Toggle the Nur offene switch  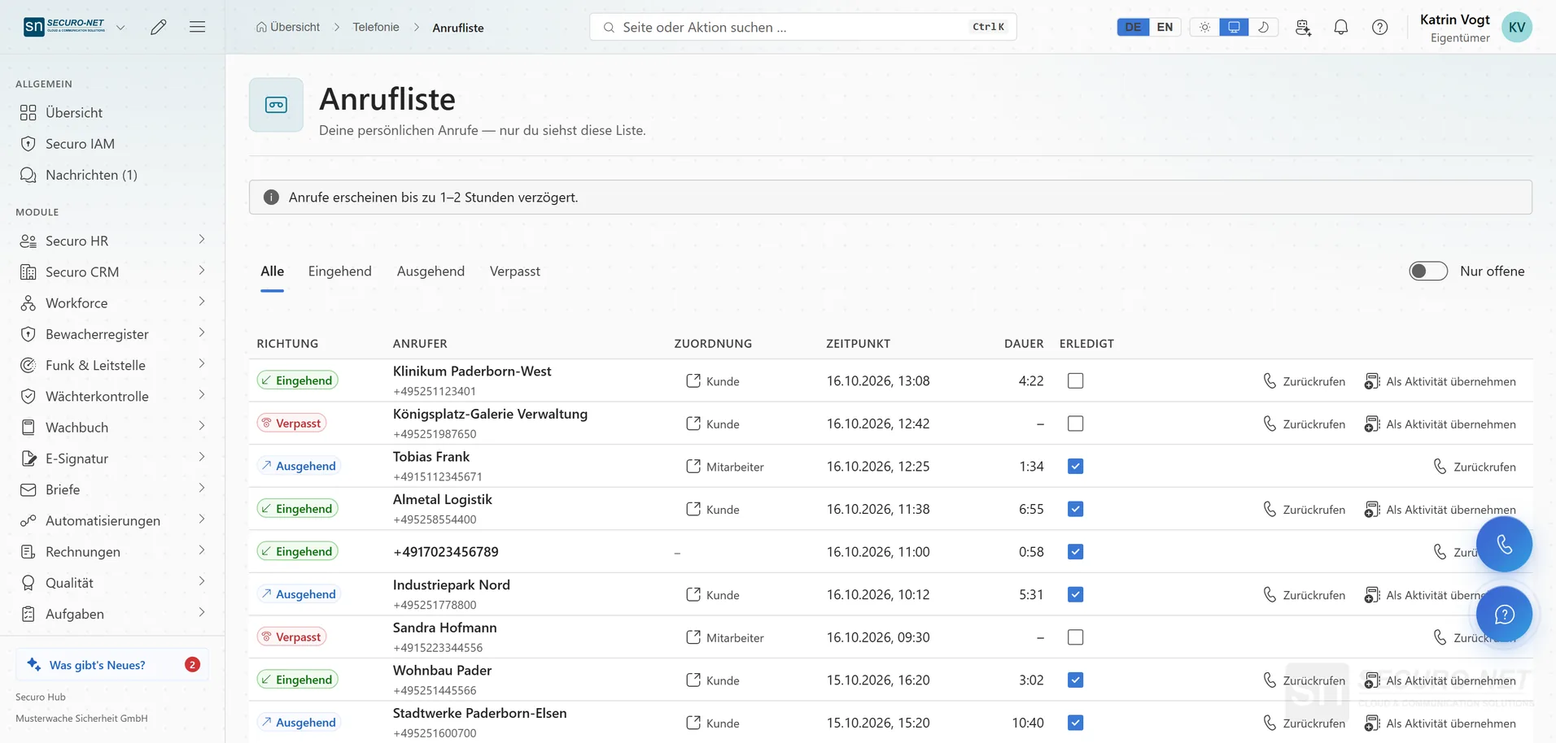(x=1428, y=271)
